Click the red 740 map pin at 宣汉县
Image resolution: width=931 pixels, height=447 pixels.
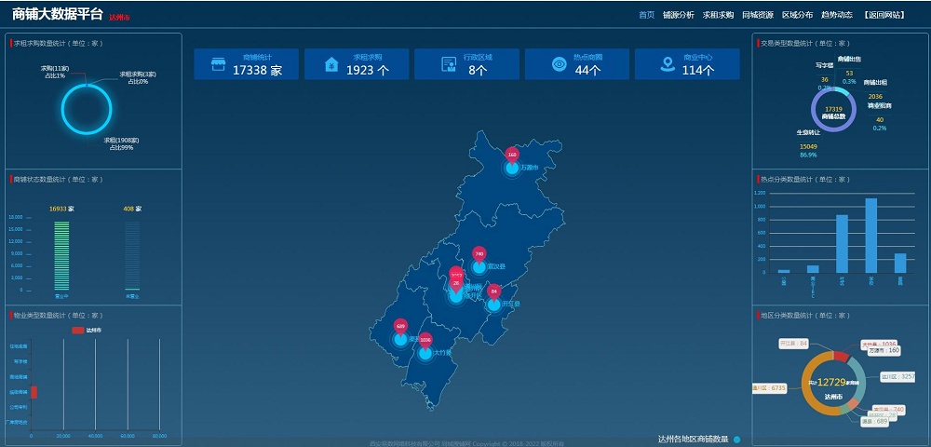[479, 254]
